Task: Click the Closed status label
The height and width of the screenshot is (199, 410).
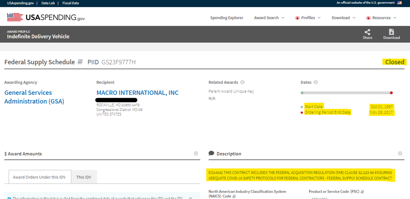Action: (x=394, y=62)
